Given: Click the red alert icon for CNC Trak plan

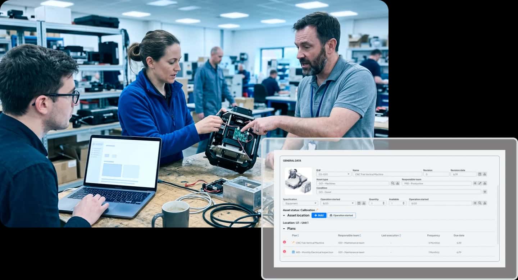Looking at the screenshot, I should [285, 242].
